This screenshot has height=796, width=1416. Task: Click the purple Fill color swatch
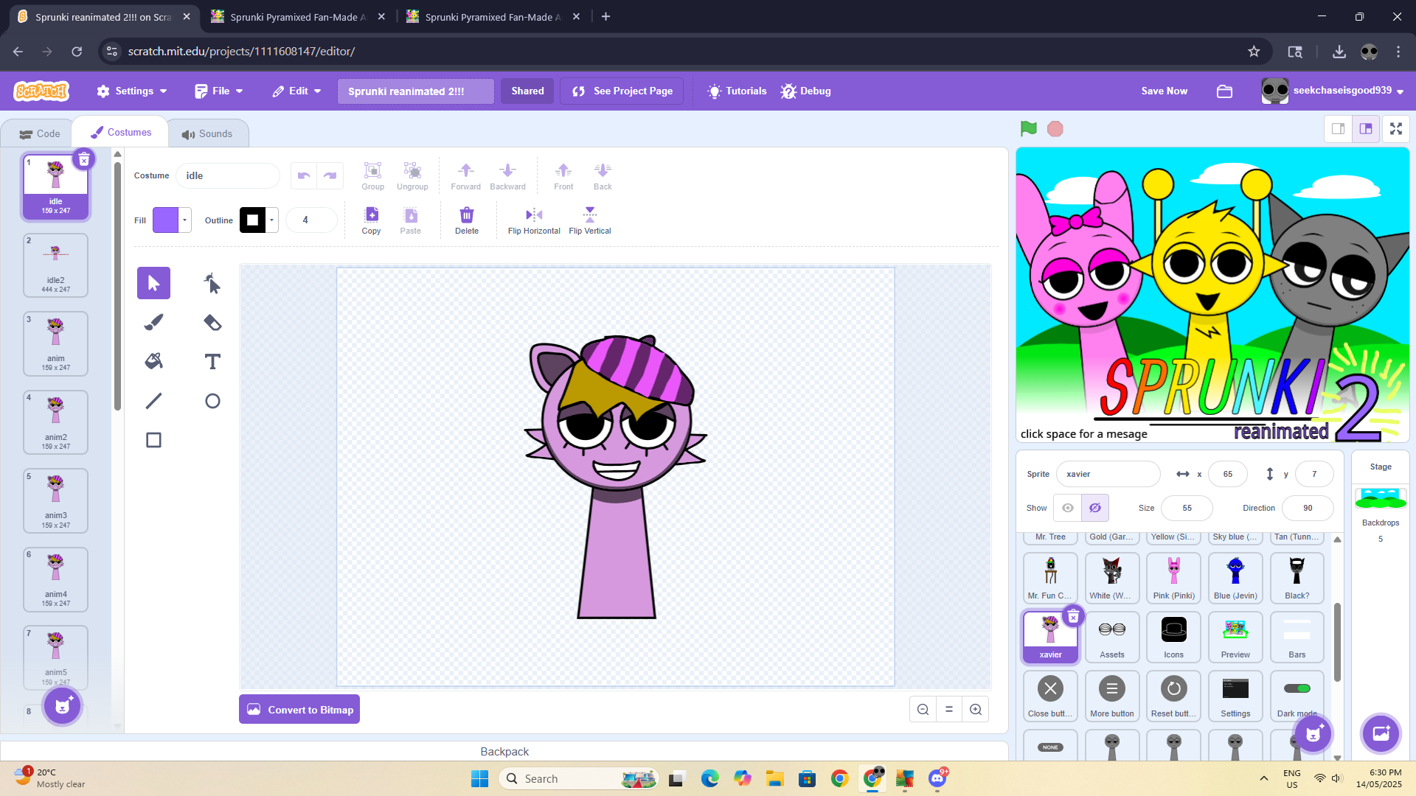point(165,220)
